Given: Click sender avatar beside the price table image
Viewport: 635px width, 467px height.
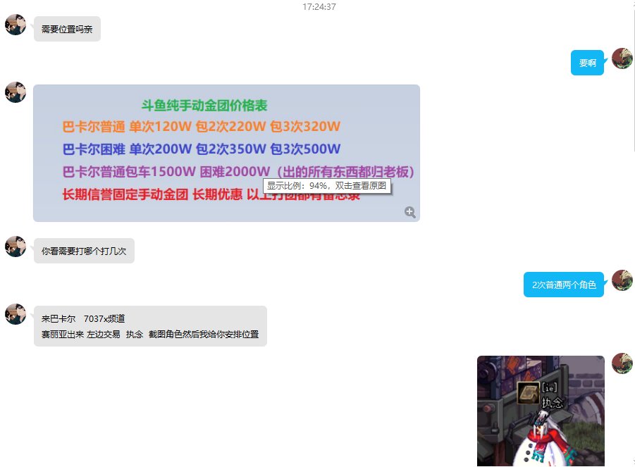Looking at the screenshot, I should [x=16, y=92].
